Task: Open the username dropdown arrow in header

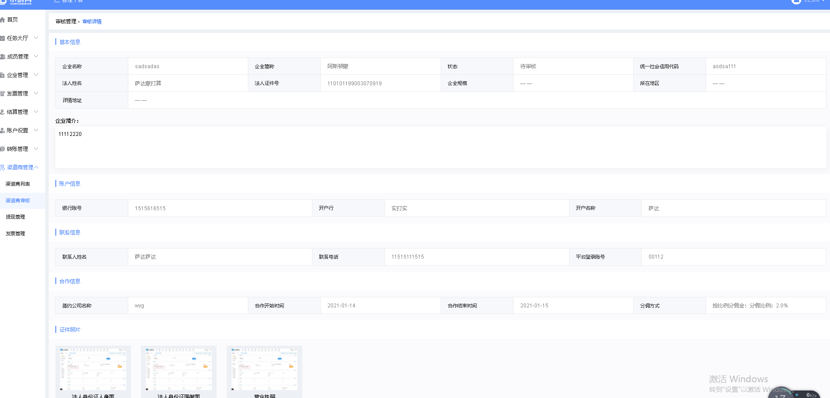Action: [x=823, y=1]
